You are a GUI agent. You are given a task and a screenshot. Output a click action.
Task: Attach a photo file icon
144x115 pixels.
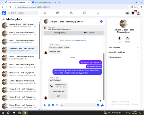[49, 106]
